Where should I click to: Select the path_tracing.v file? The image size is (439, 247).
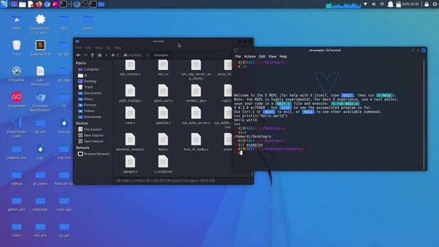click(x=130, y=93)
